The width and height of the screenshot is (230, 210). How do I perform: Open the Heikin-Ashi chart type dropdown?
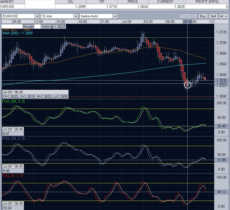[115, 16]
